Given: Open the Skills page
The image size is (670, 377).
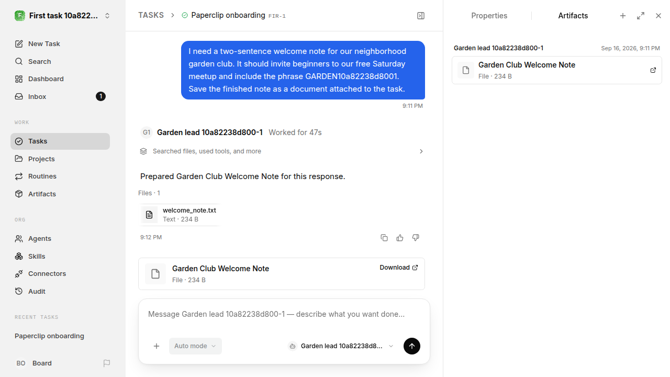Looking at the screenshot, I should coord(60,256).
